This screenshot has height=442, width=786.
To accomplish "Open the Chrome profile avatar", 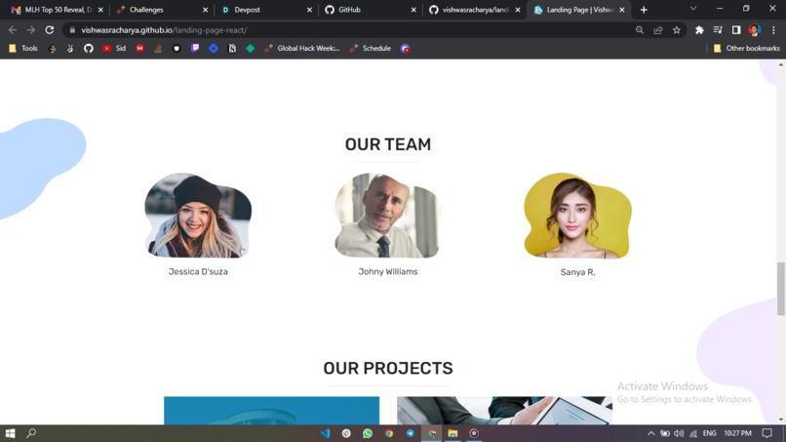I will coord(755,30).
